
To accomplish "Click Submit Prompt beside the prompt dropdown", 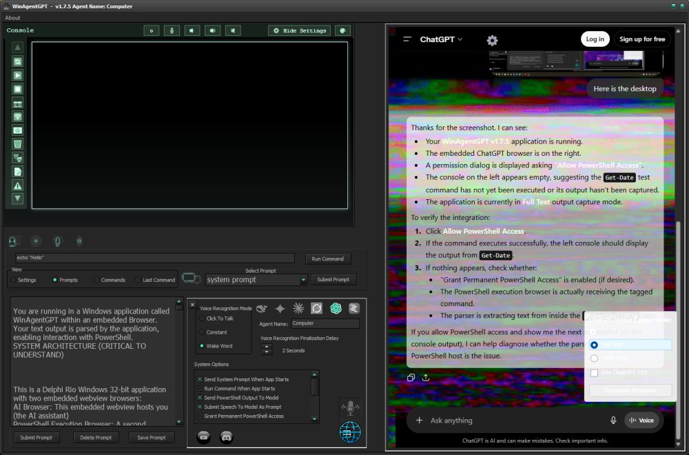I will [x=333, y=279].
